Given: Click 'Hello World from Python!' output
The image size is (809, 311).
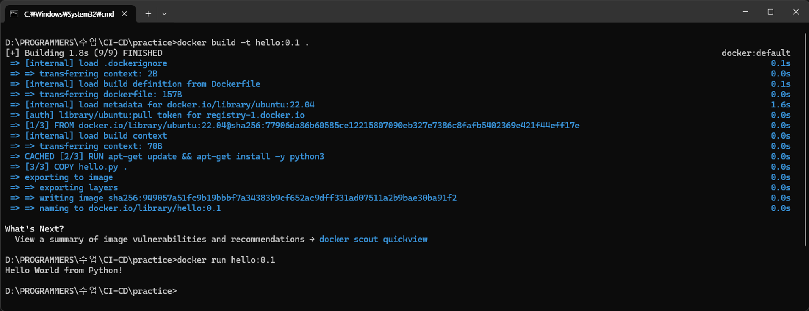Looking at the screenshot, I should pos(64,271).
